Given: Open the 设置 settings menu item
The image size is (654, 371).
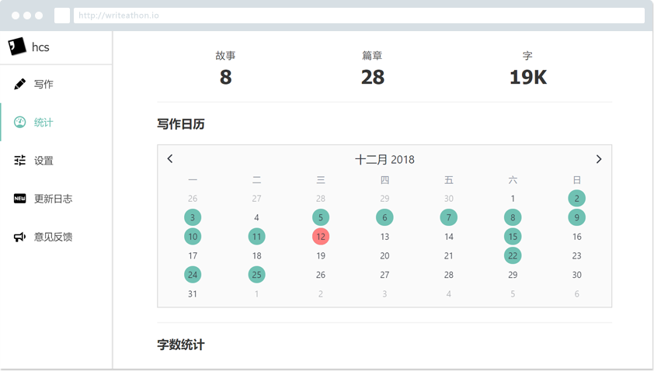Looking at the screenshot, I should click(43, 161).
